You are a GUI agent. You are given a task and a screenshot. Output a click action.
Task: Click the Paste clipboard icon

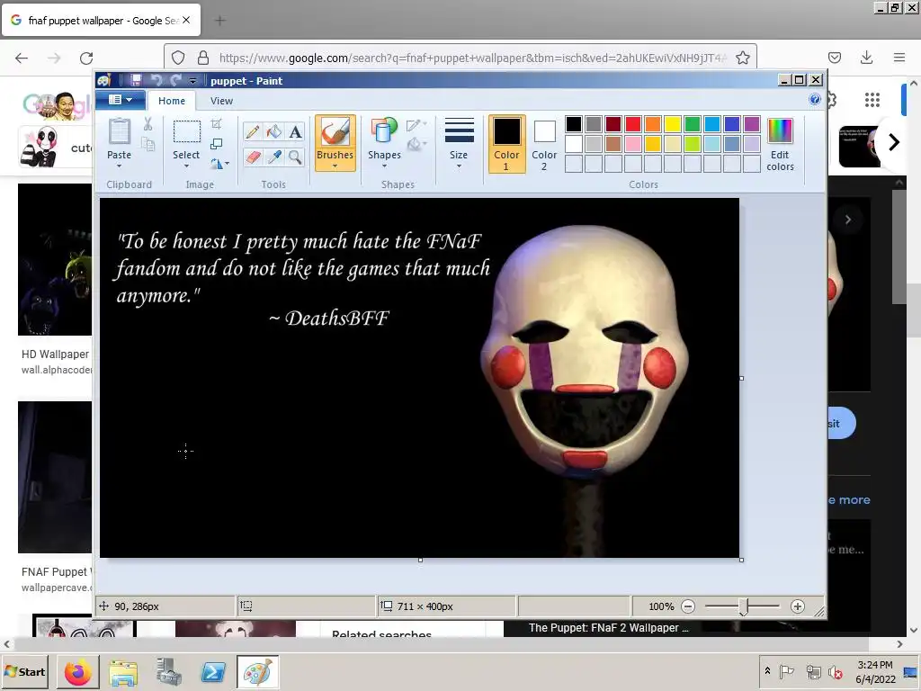pyautogui.click(x=120, y=131)
